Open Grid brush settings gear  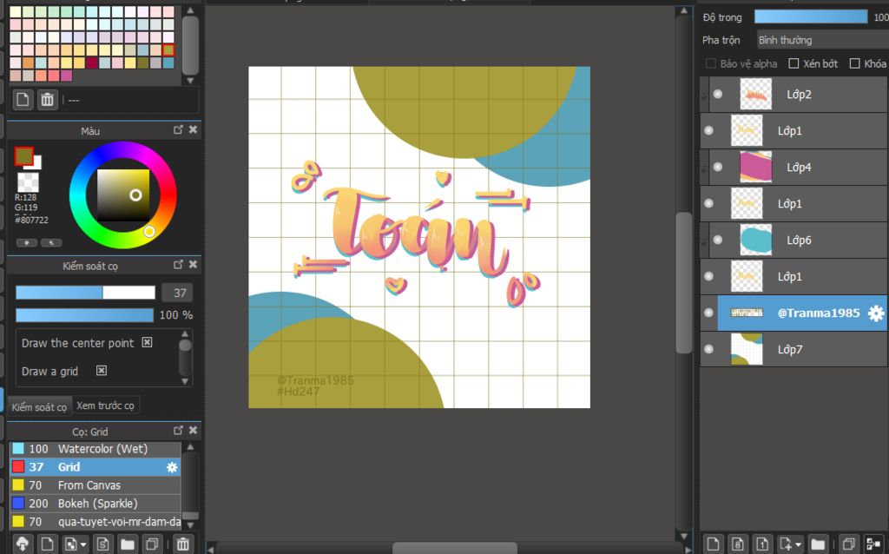pos(172,467)
